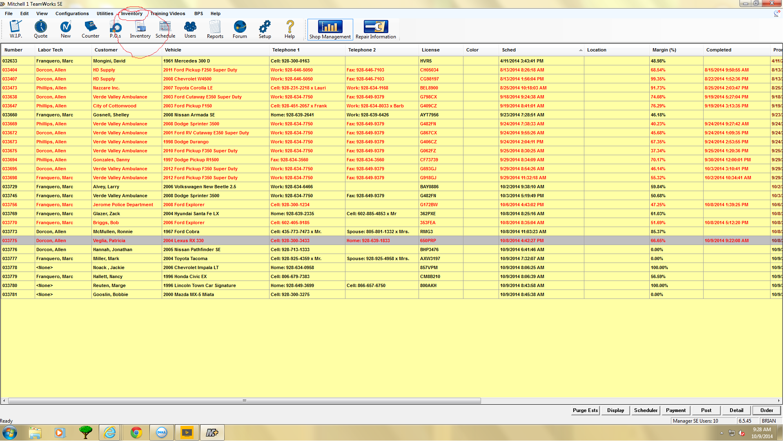Select vehicle 1967 Ford Cobra
This screenshot has width=784, height=441.
pyautogui.click(x=181, y=232)
